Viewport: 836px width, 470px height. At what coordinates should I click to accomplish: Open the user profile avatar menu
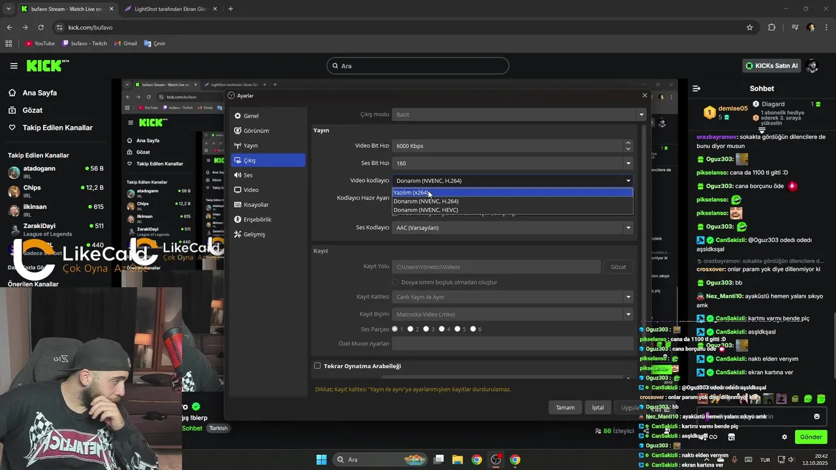click(812, 66)
